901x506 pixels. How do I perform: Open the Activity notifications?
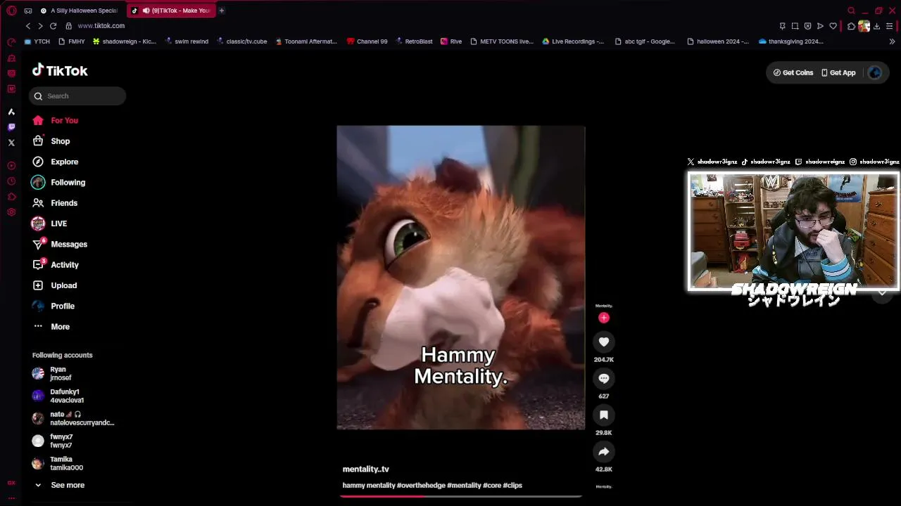point(56,265)
